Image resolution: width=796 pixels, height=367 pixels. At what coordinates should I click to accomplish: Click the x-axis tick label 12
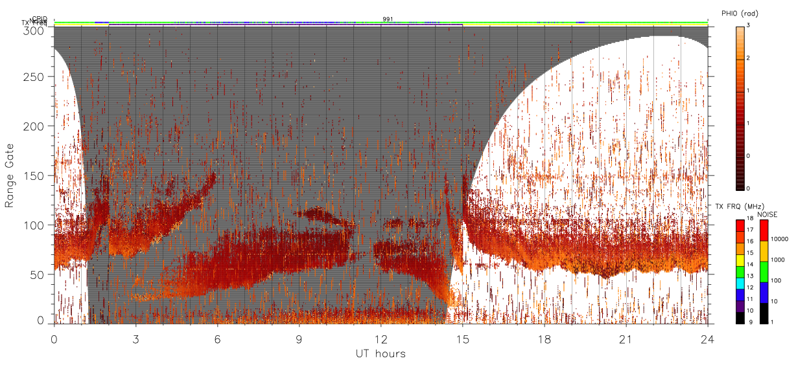(x=380, y=339)
